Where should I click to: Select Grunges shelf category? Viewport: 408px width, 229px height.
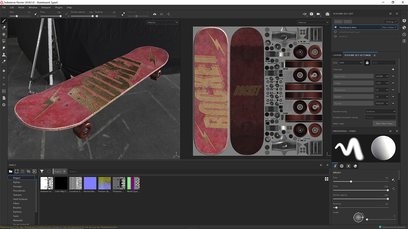(18, 186)
